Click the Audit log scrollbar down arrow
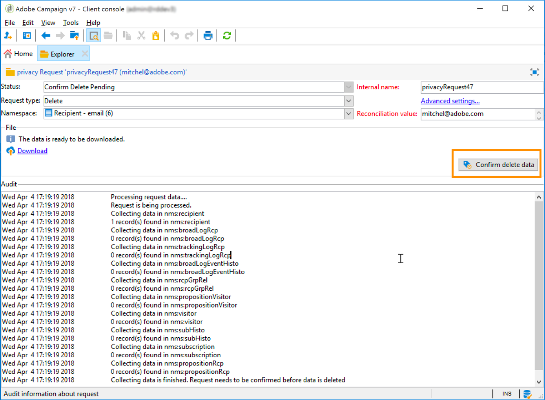 539,382
